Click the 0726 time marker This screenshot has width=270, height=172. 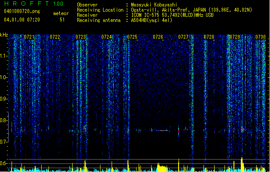158,37
